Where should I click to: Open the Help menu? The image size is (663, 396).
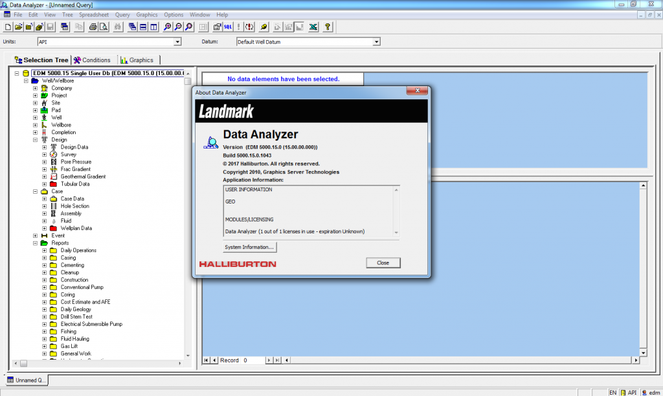click(222, 14)
